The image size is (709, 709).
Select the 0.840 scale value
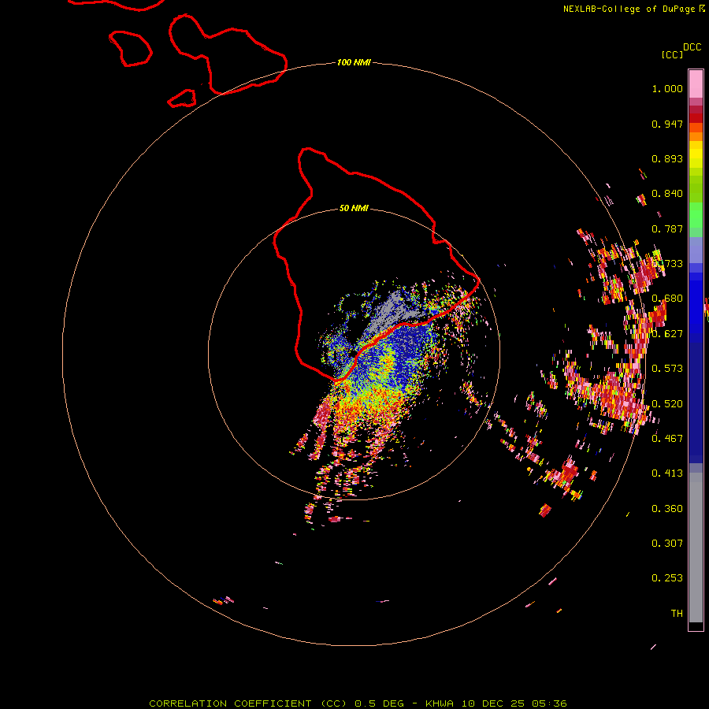(x=667, y=194)
